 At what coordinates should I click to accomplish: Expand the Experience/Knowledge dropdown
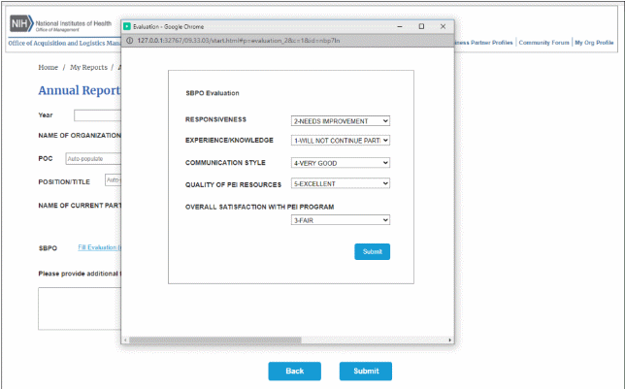click(x=340, y=140)
